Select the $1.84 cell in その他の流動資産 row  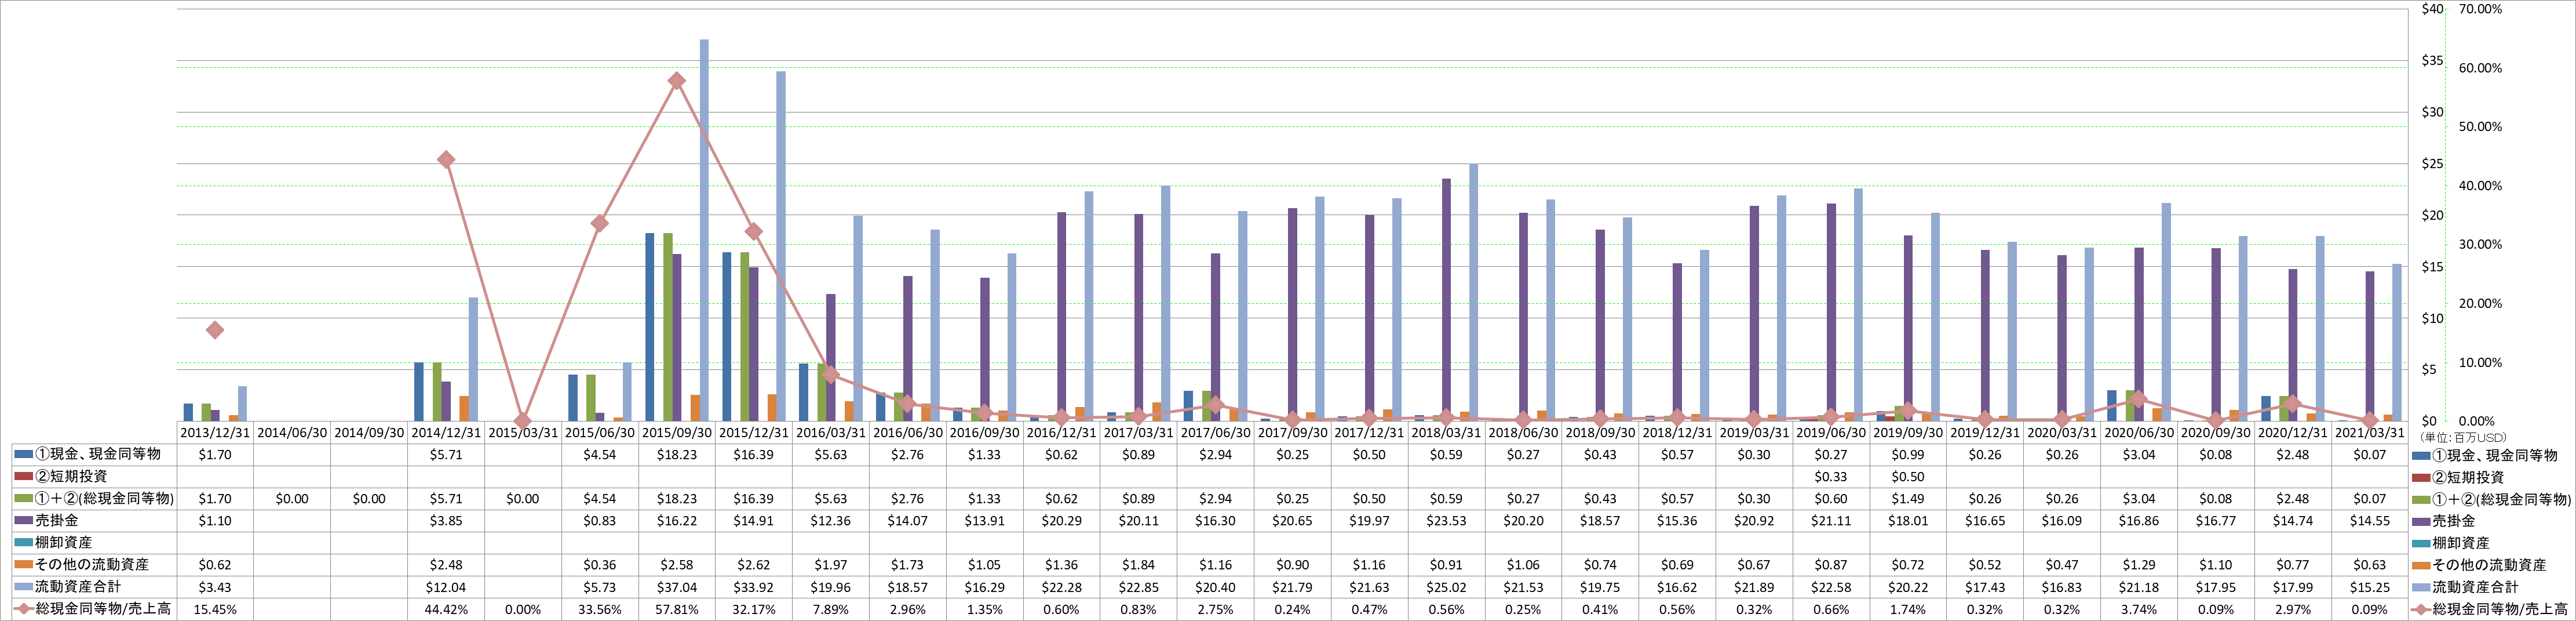(x=1138, y=565)
